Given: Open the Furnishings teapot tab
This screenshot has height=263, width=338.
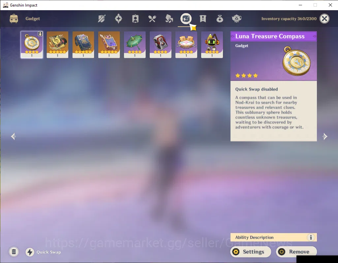Looking at the screenshot, I should pyautogui.click(x=236, y=19).
